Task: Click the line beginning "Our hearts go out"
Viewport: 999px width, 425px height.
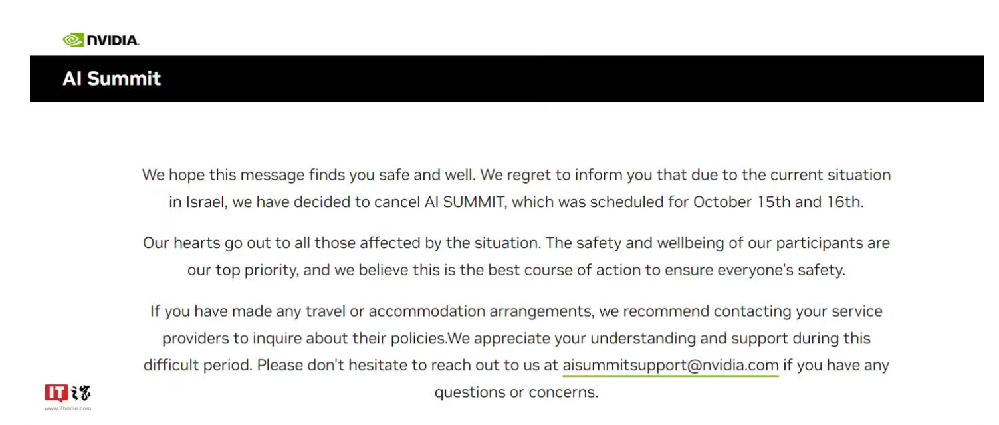Action: pyautogui.click(x=516, y=243)
